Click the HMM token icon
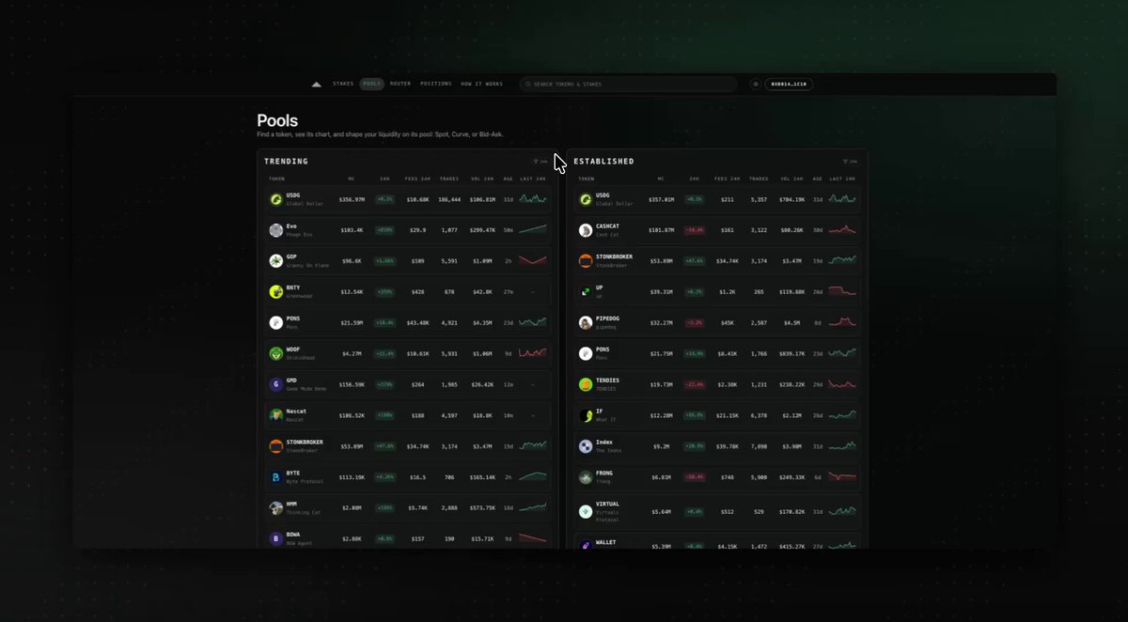Image resolution: width=1128 pixels, height=622 pixels. [276, 507]
